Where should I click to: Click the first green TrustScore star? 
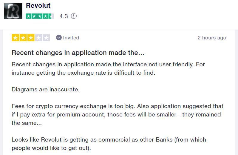pos(29,16)
